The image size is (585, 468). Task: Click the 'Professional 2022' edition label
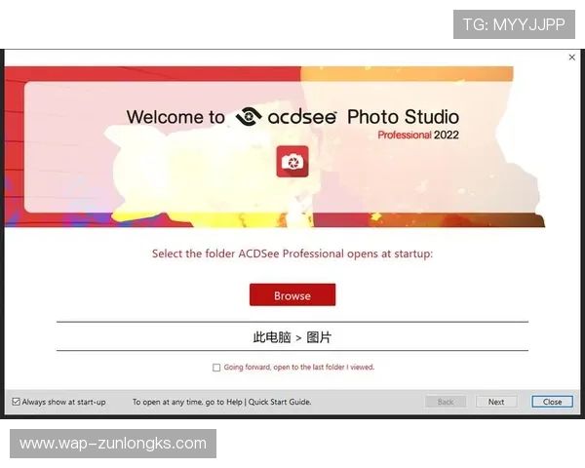417,136
